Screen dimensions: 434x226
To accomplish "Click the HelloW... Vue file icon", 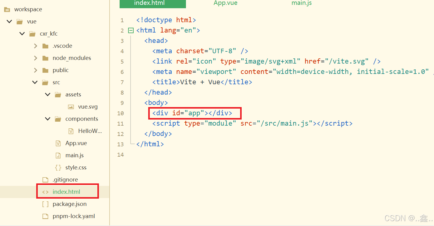I will (x=71, y=131).
